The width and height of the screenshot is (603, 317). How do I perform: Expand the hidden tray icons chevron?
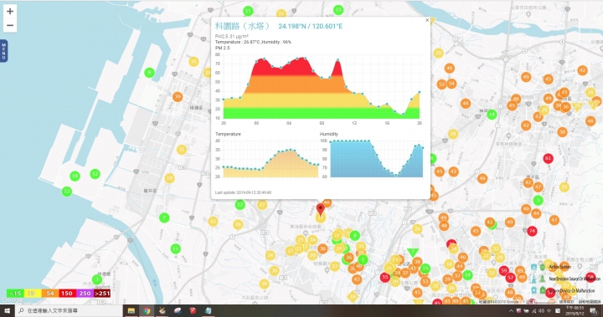pos(511,311)
